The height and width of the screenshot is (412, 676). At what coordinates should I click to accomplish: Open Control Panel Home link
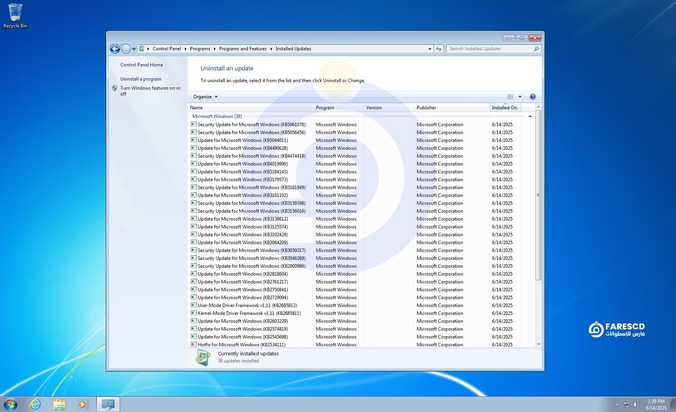142,65
